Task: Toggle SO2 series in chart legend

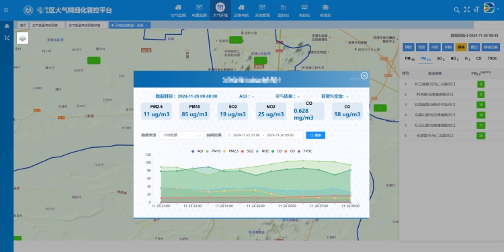Action: pyautogui.click(x=247, y=151)
